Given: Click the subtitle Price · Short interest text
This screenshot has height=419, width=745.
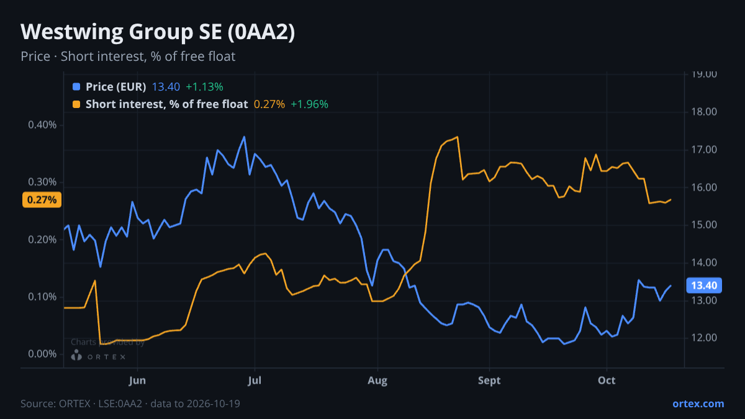Looking at the screenshot, I should tap(128, 56).
